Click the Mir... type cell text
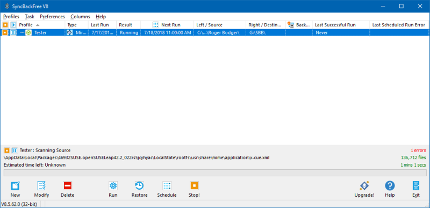The image size is (430, 208). pyautogui.click(x=81, y=33)
